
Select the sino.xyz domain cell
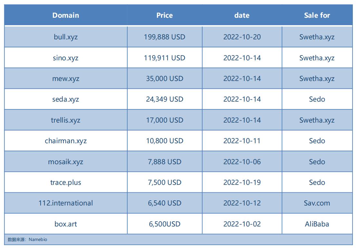click(66, 58)
